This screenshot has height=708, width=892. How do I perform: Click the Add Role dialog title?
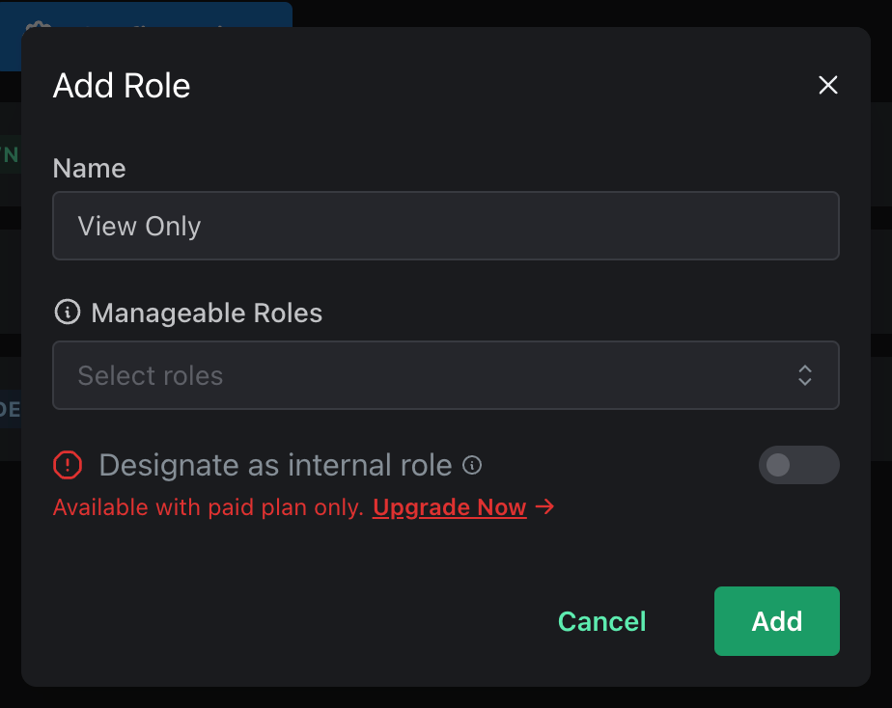[x=121, y=86]
